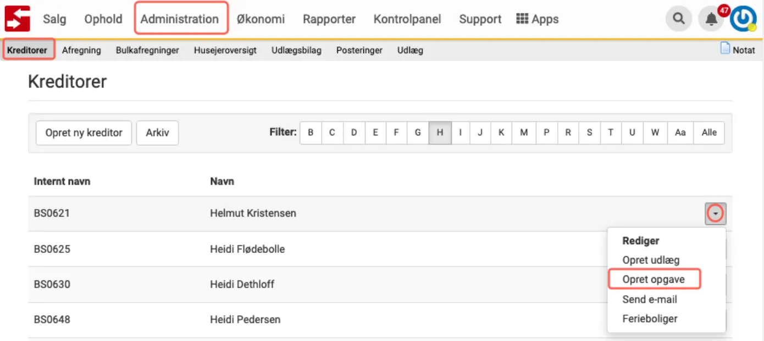This screenshot has height=341, width=764.
Task: Select Opret opgave from the context menu
Action: (x=654, y=279)
